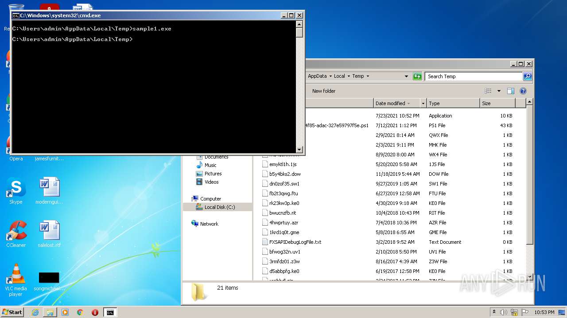Image resolution: width=567 pixels, height=318 pixels.
Task: Click refresh button in Explorer address bar
Action: pyautogui.click(x=417, y=76)
